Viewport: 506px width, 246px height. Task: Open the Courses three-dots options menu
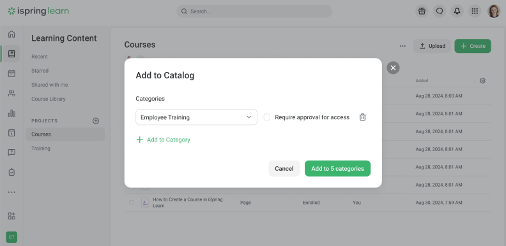click(x=402, y=46)
